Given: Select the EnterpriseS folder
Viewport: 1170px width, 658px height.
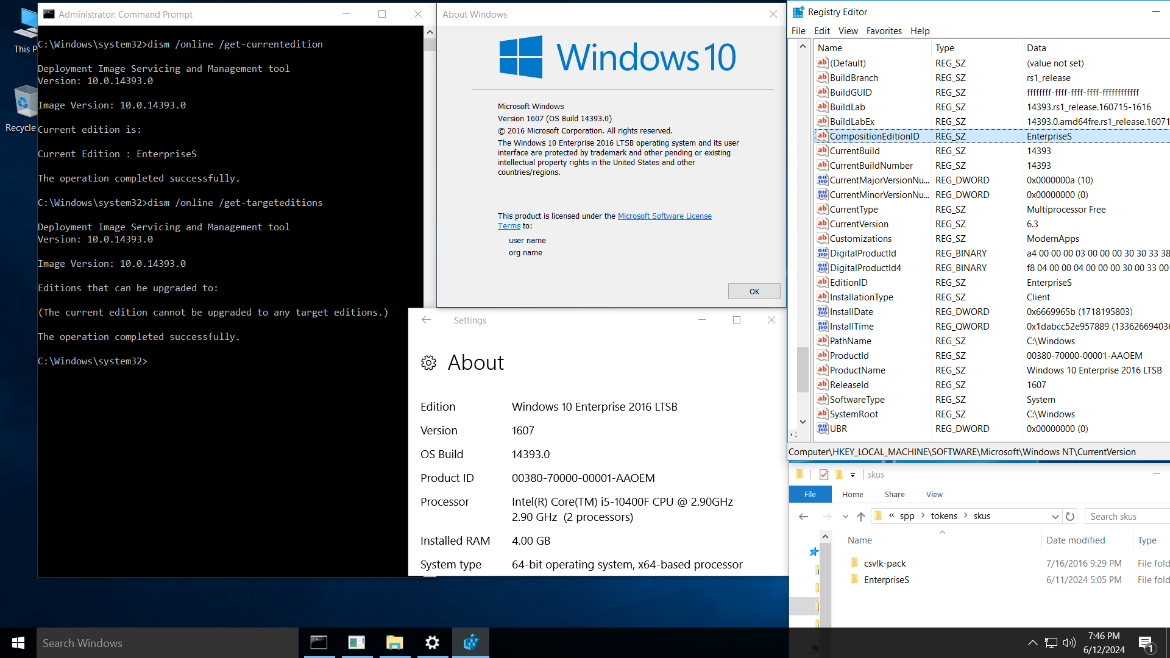Looking at the screenshot, I should point(886,580).
